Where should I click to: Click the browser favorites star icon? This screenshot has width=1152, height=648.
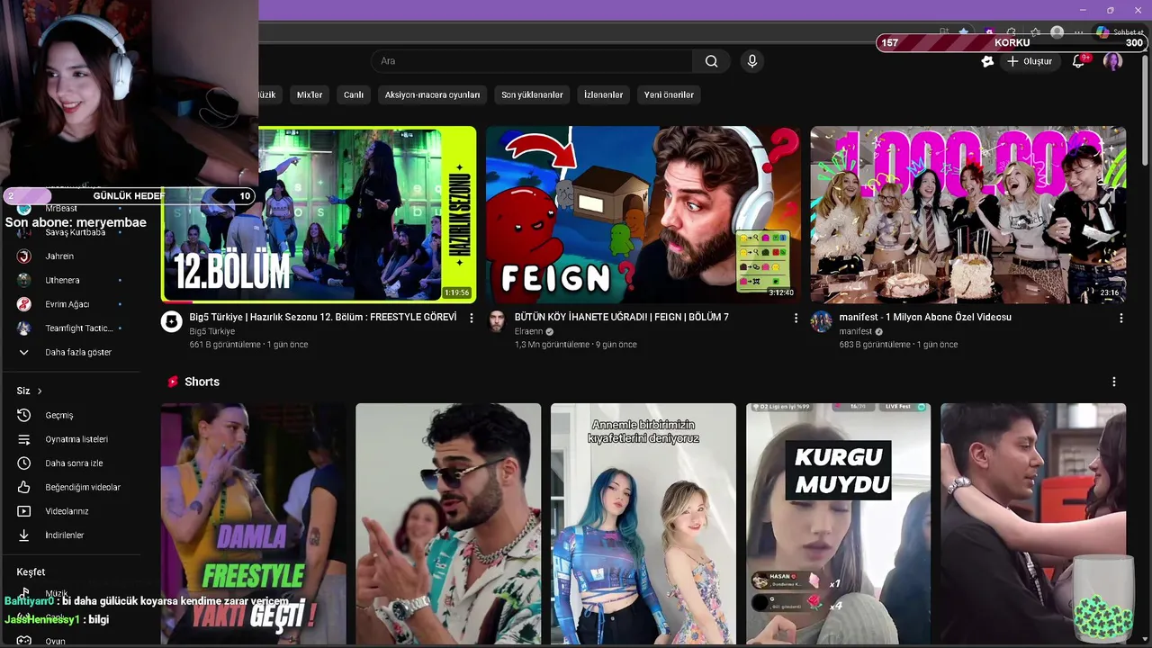coord(964,31)
